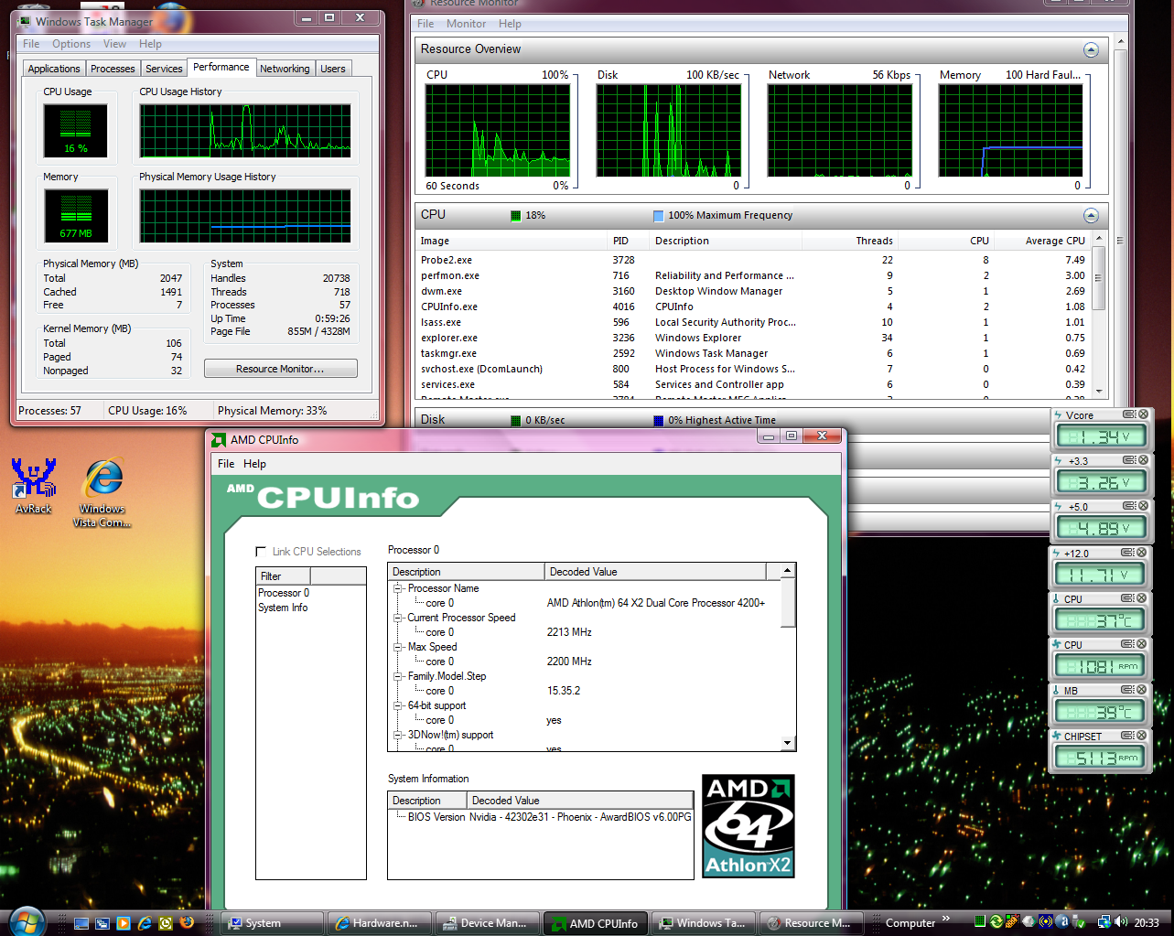Switch to Resource M... taskbar button
The height and width of the screenshot is (936, 1174).
812,923
